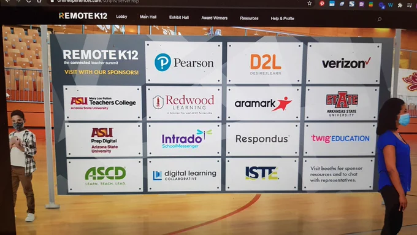Open Digital Learning Collaborative tile
This screenshot has width=417, height=235.
(184, 175)
